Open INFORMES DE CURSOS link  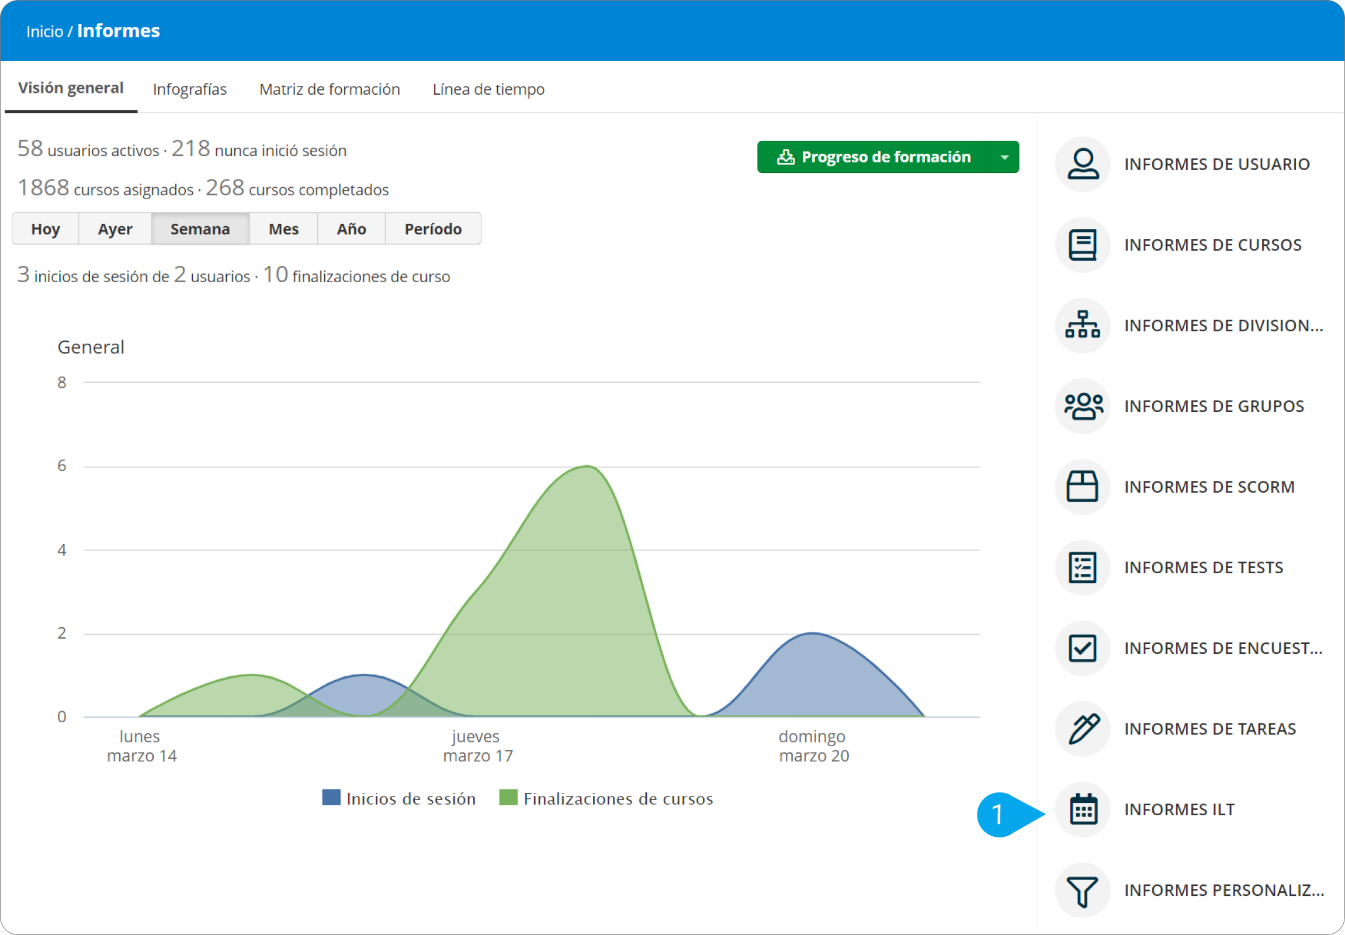point(1212,245)
